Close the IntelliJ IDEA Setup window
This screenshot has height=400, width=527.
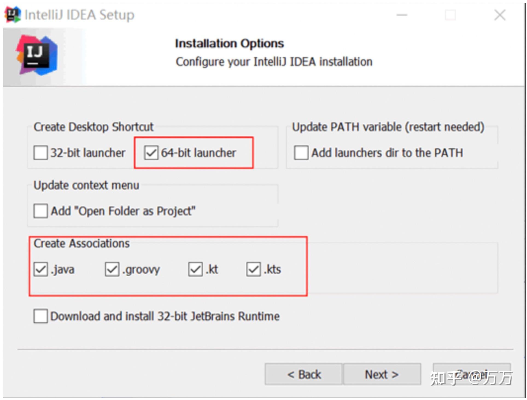pos(500,15)
